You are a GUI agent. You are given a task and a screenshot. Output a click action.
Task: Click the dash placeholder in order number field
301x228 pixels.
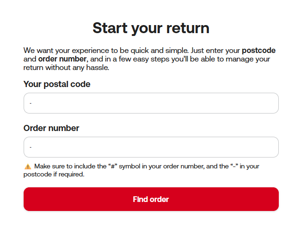[x=30, y=147]
